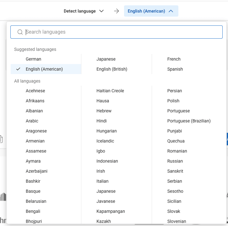Screen dimensions: 228x226
Task: Choose Indonesian from the language list
Action: (107, 161)
